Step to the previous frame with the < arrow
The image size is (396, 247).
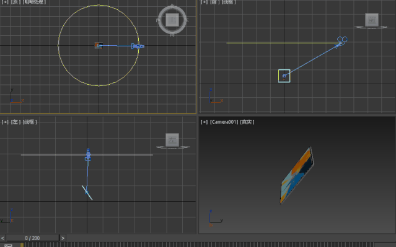[x=2, y=238]
